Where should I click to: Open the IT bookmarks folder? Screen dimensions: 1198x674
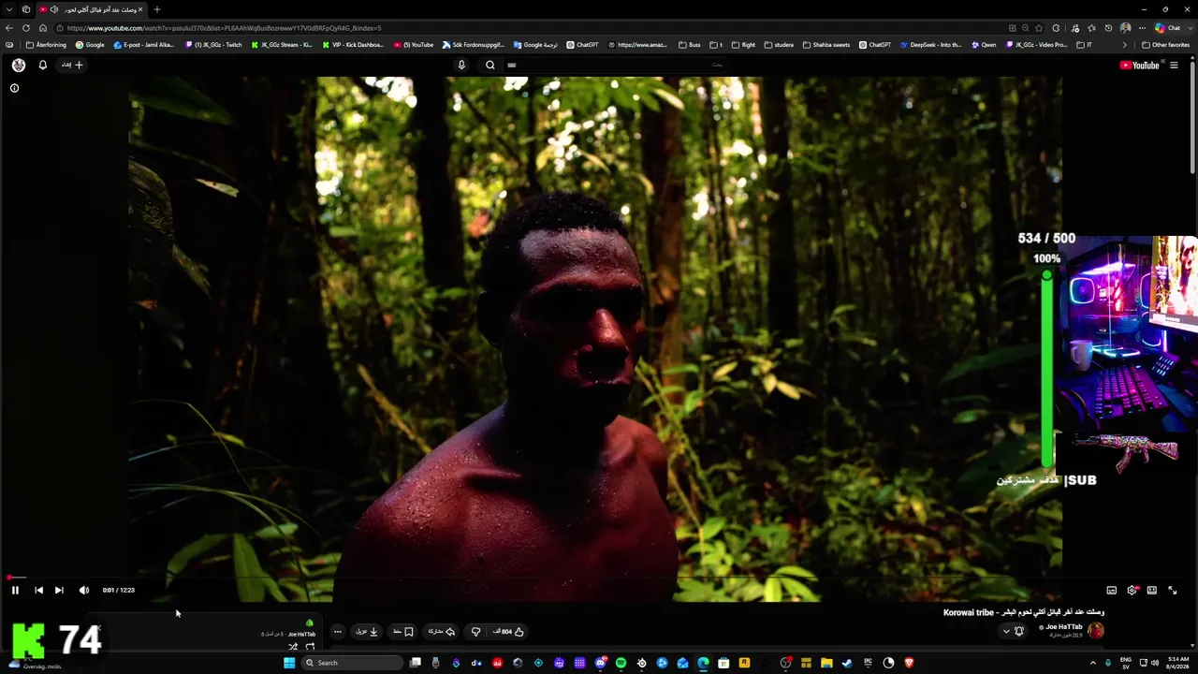click(x=1085, y=45)
